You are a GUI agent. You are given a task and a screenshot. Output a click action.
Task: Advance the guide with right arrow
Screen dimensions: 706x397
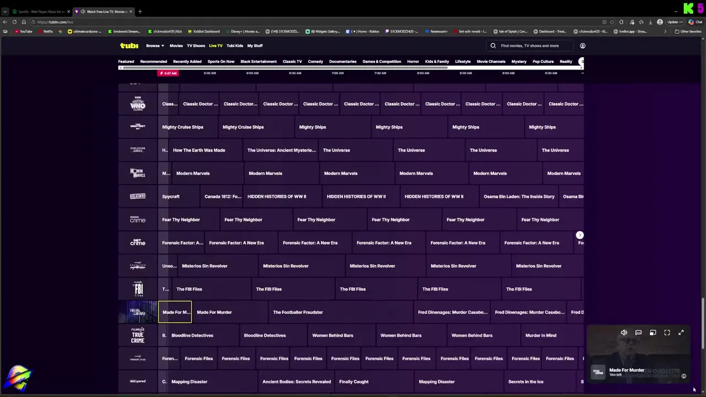tap(580, 235)
